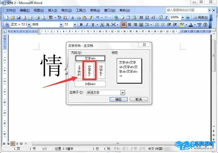Viewport: 218px width, 153px height.
Task: Click the Format Painter brush icon
Action: coord(91,18)
